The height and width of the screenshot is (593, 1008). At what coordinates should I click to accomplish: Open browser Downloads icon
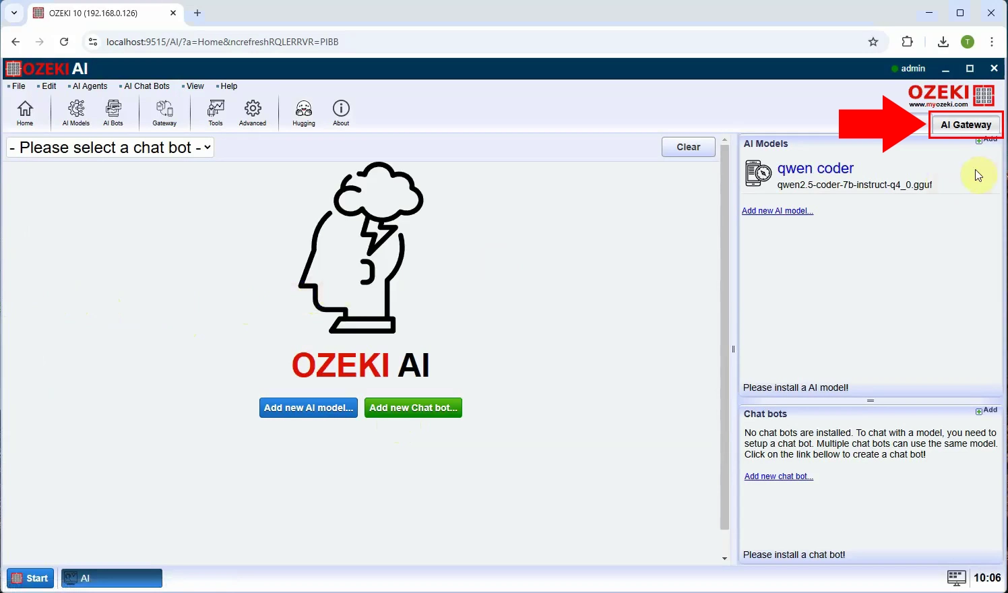pyautogui.click(x=943, y=42)
